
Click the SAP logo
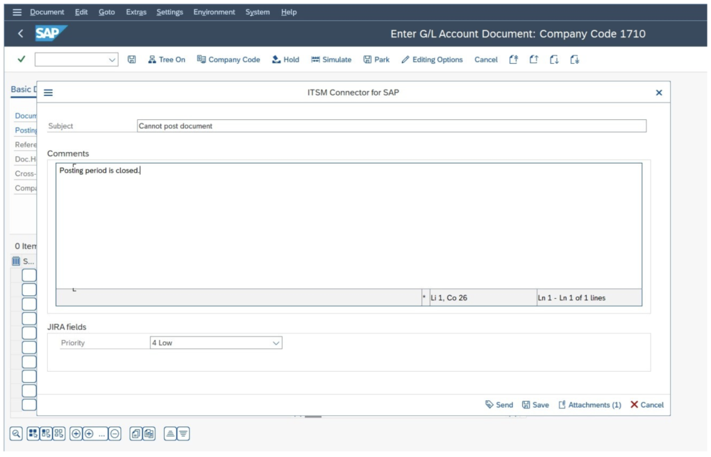pos(51,33)
